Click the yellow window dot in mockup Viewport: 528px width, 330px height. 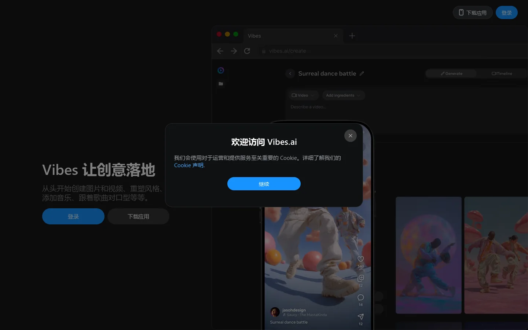[x=227, y=34]
